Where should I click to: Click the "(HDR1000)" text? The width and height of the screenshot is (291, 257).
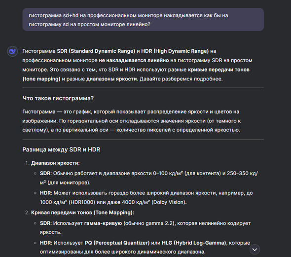point(82,202)
